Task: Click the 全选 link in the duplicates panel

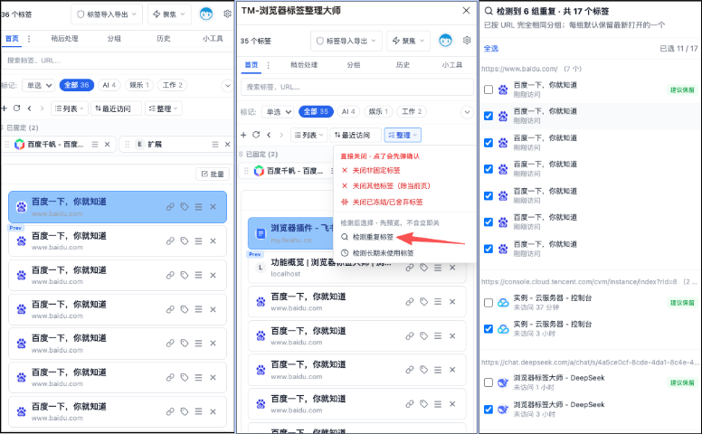Action: pyautogui.click(x=491, y=48)
